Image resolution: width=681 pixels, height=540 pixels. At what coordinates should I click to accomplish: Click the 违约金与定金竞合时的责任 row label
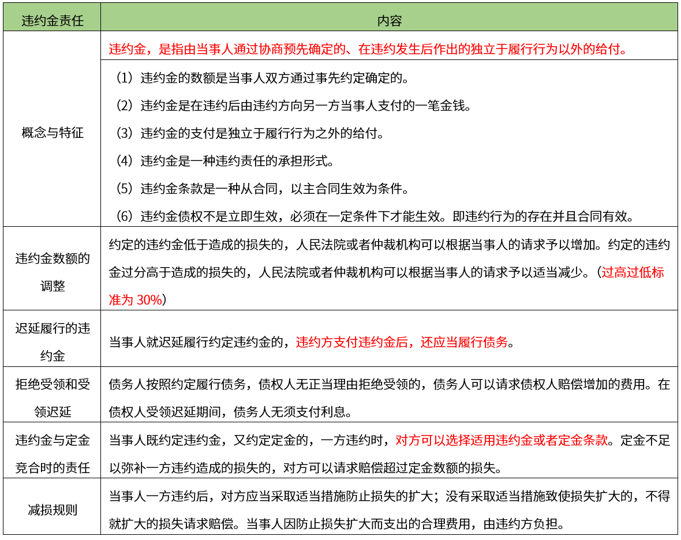(52, 453)
